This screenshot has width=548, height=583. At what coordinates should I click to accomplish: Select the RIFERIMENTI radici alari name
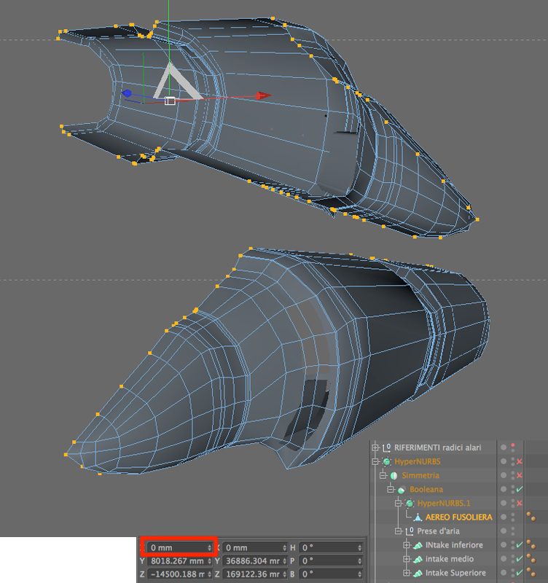pos(437,447)
